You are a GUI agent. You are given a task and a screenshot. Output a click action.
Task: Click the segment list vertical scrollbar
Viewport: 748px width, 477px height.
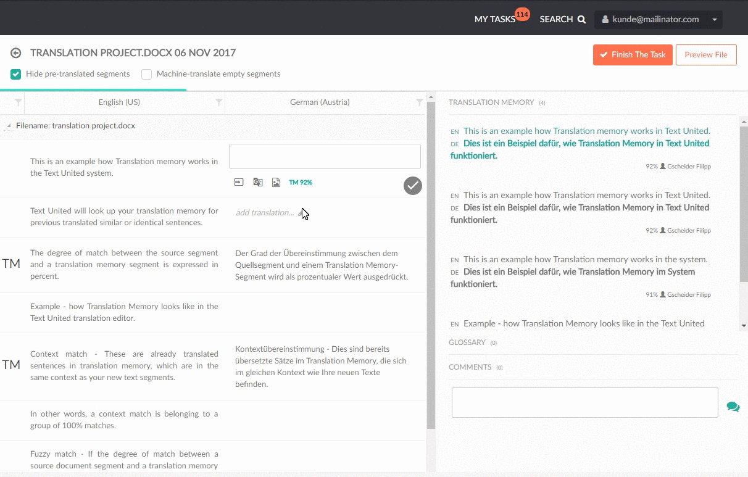(431, 265)
